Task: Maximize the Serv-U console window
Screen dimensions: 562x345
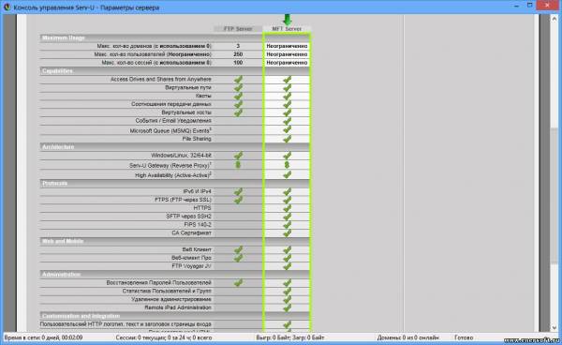Action: pyautogui.click(x=530, y=6)
